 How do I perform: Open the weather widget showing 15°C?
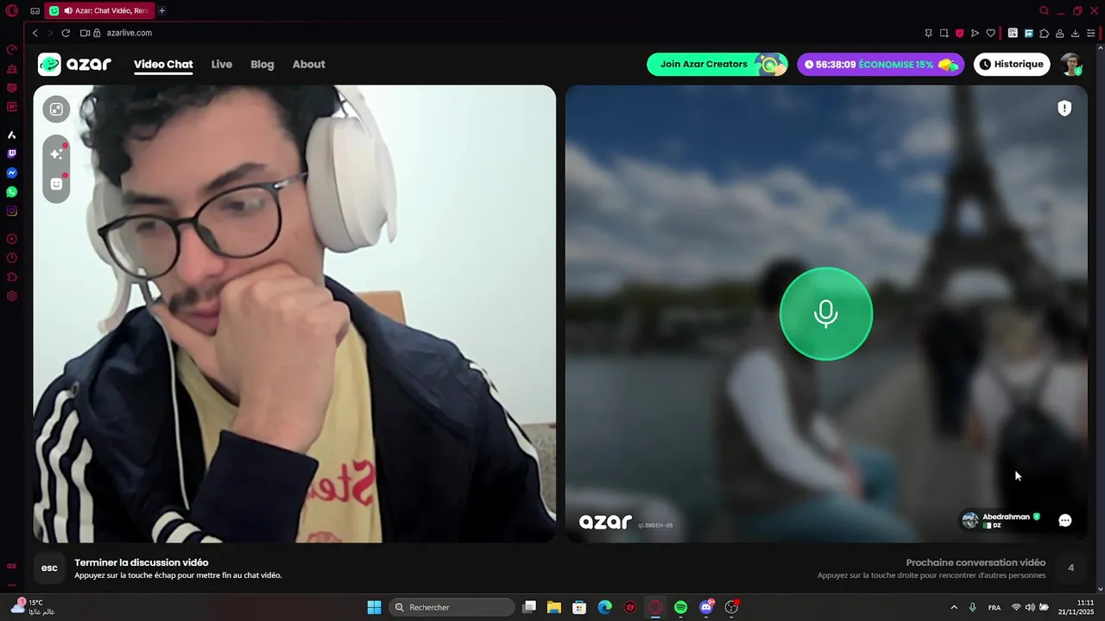point(35,606)
